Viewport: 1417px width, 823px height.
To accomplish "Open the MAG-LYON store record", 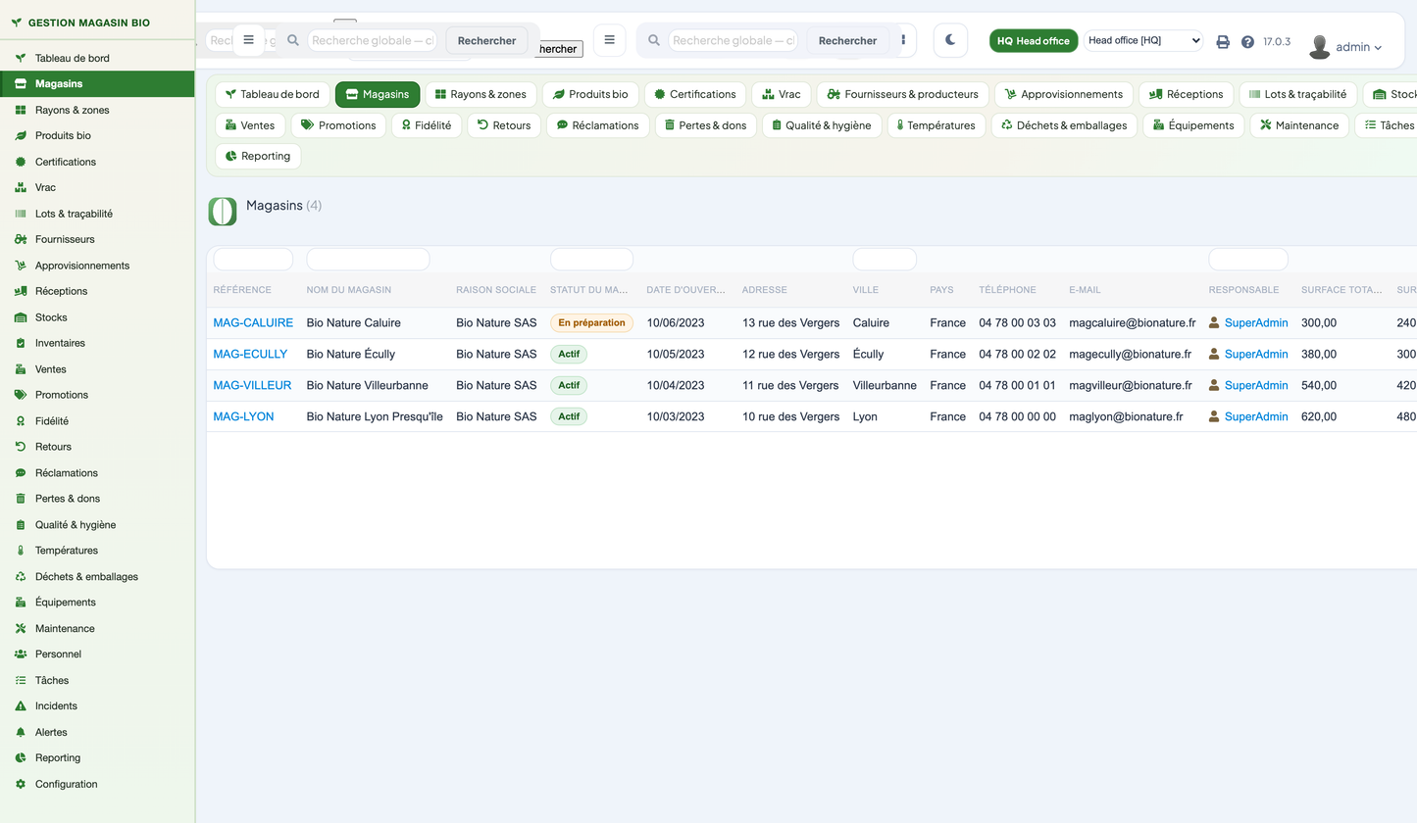I will [243, 416].
